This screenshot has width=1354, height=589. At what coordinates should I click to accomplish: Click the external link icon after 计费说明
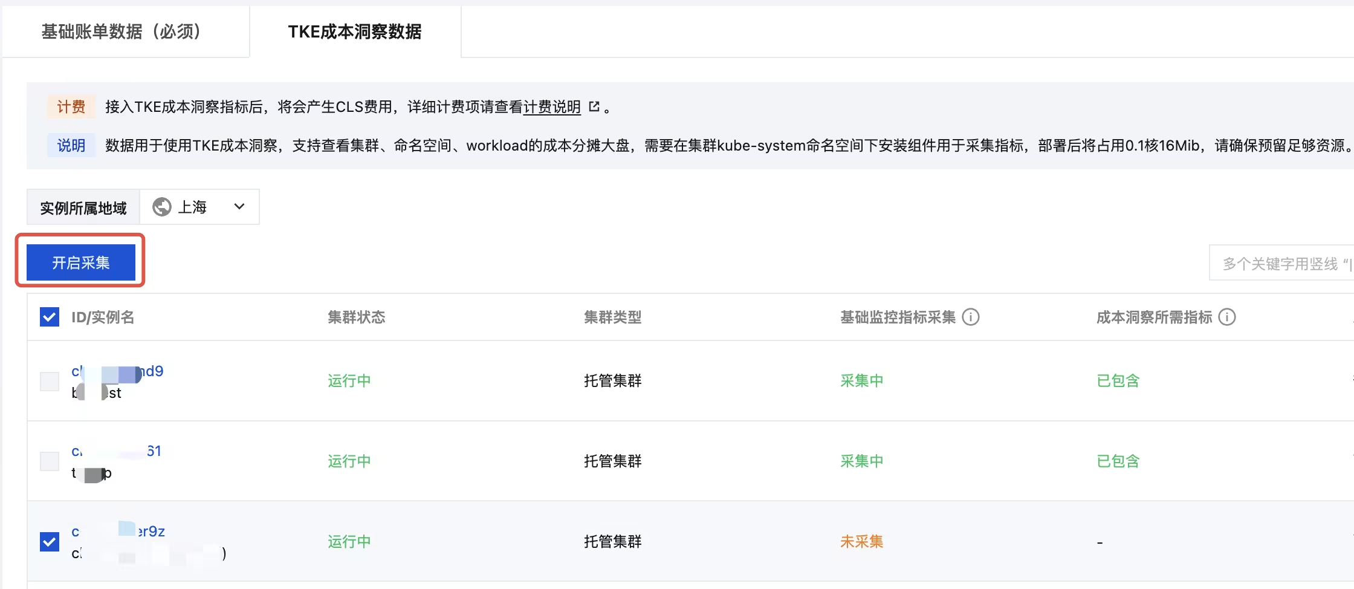point(594,106)
